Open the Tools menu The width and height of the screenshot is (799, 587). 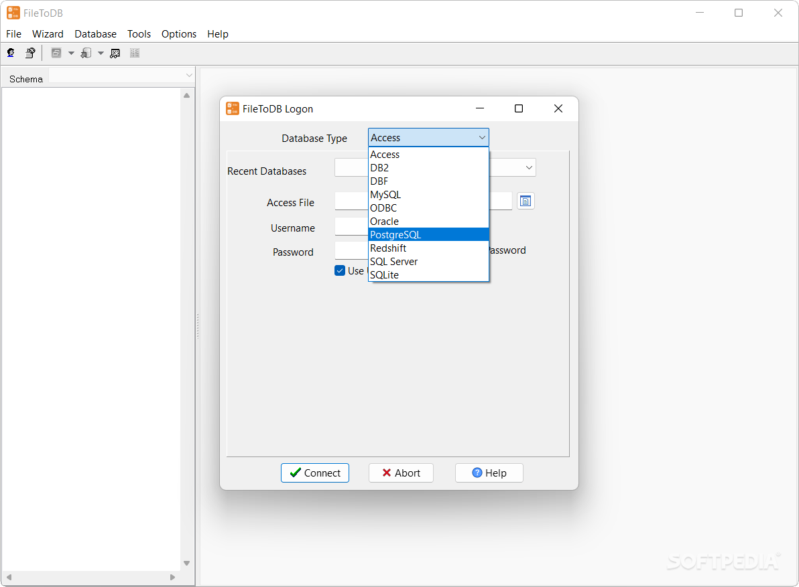139,34
